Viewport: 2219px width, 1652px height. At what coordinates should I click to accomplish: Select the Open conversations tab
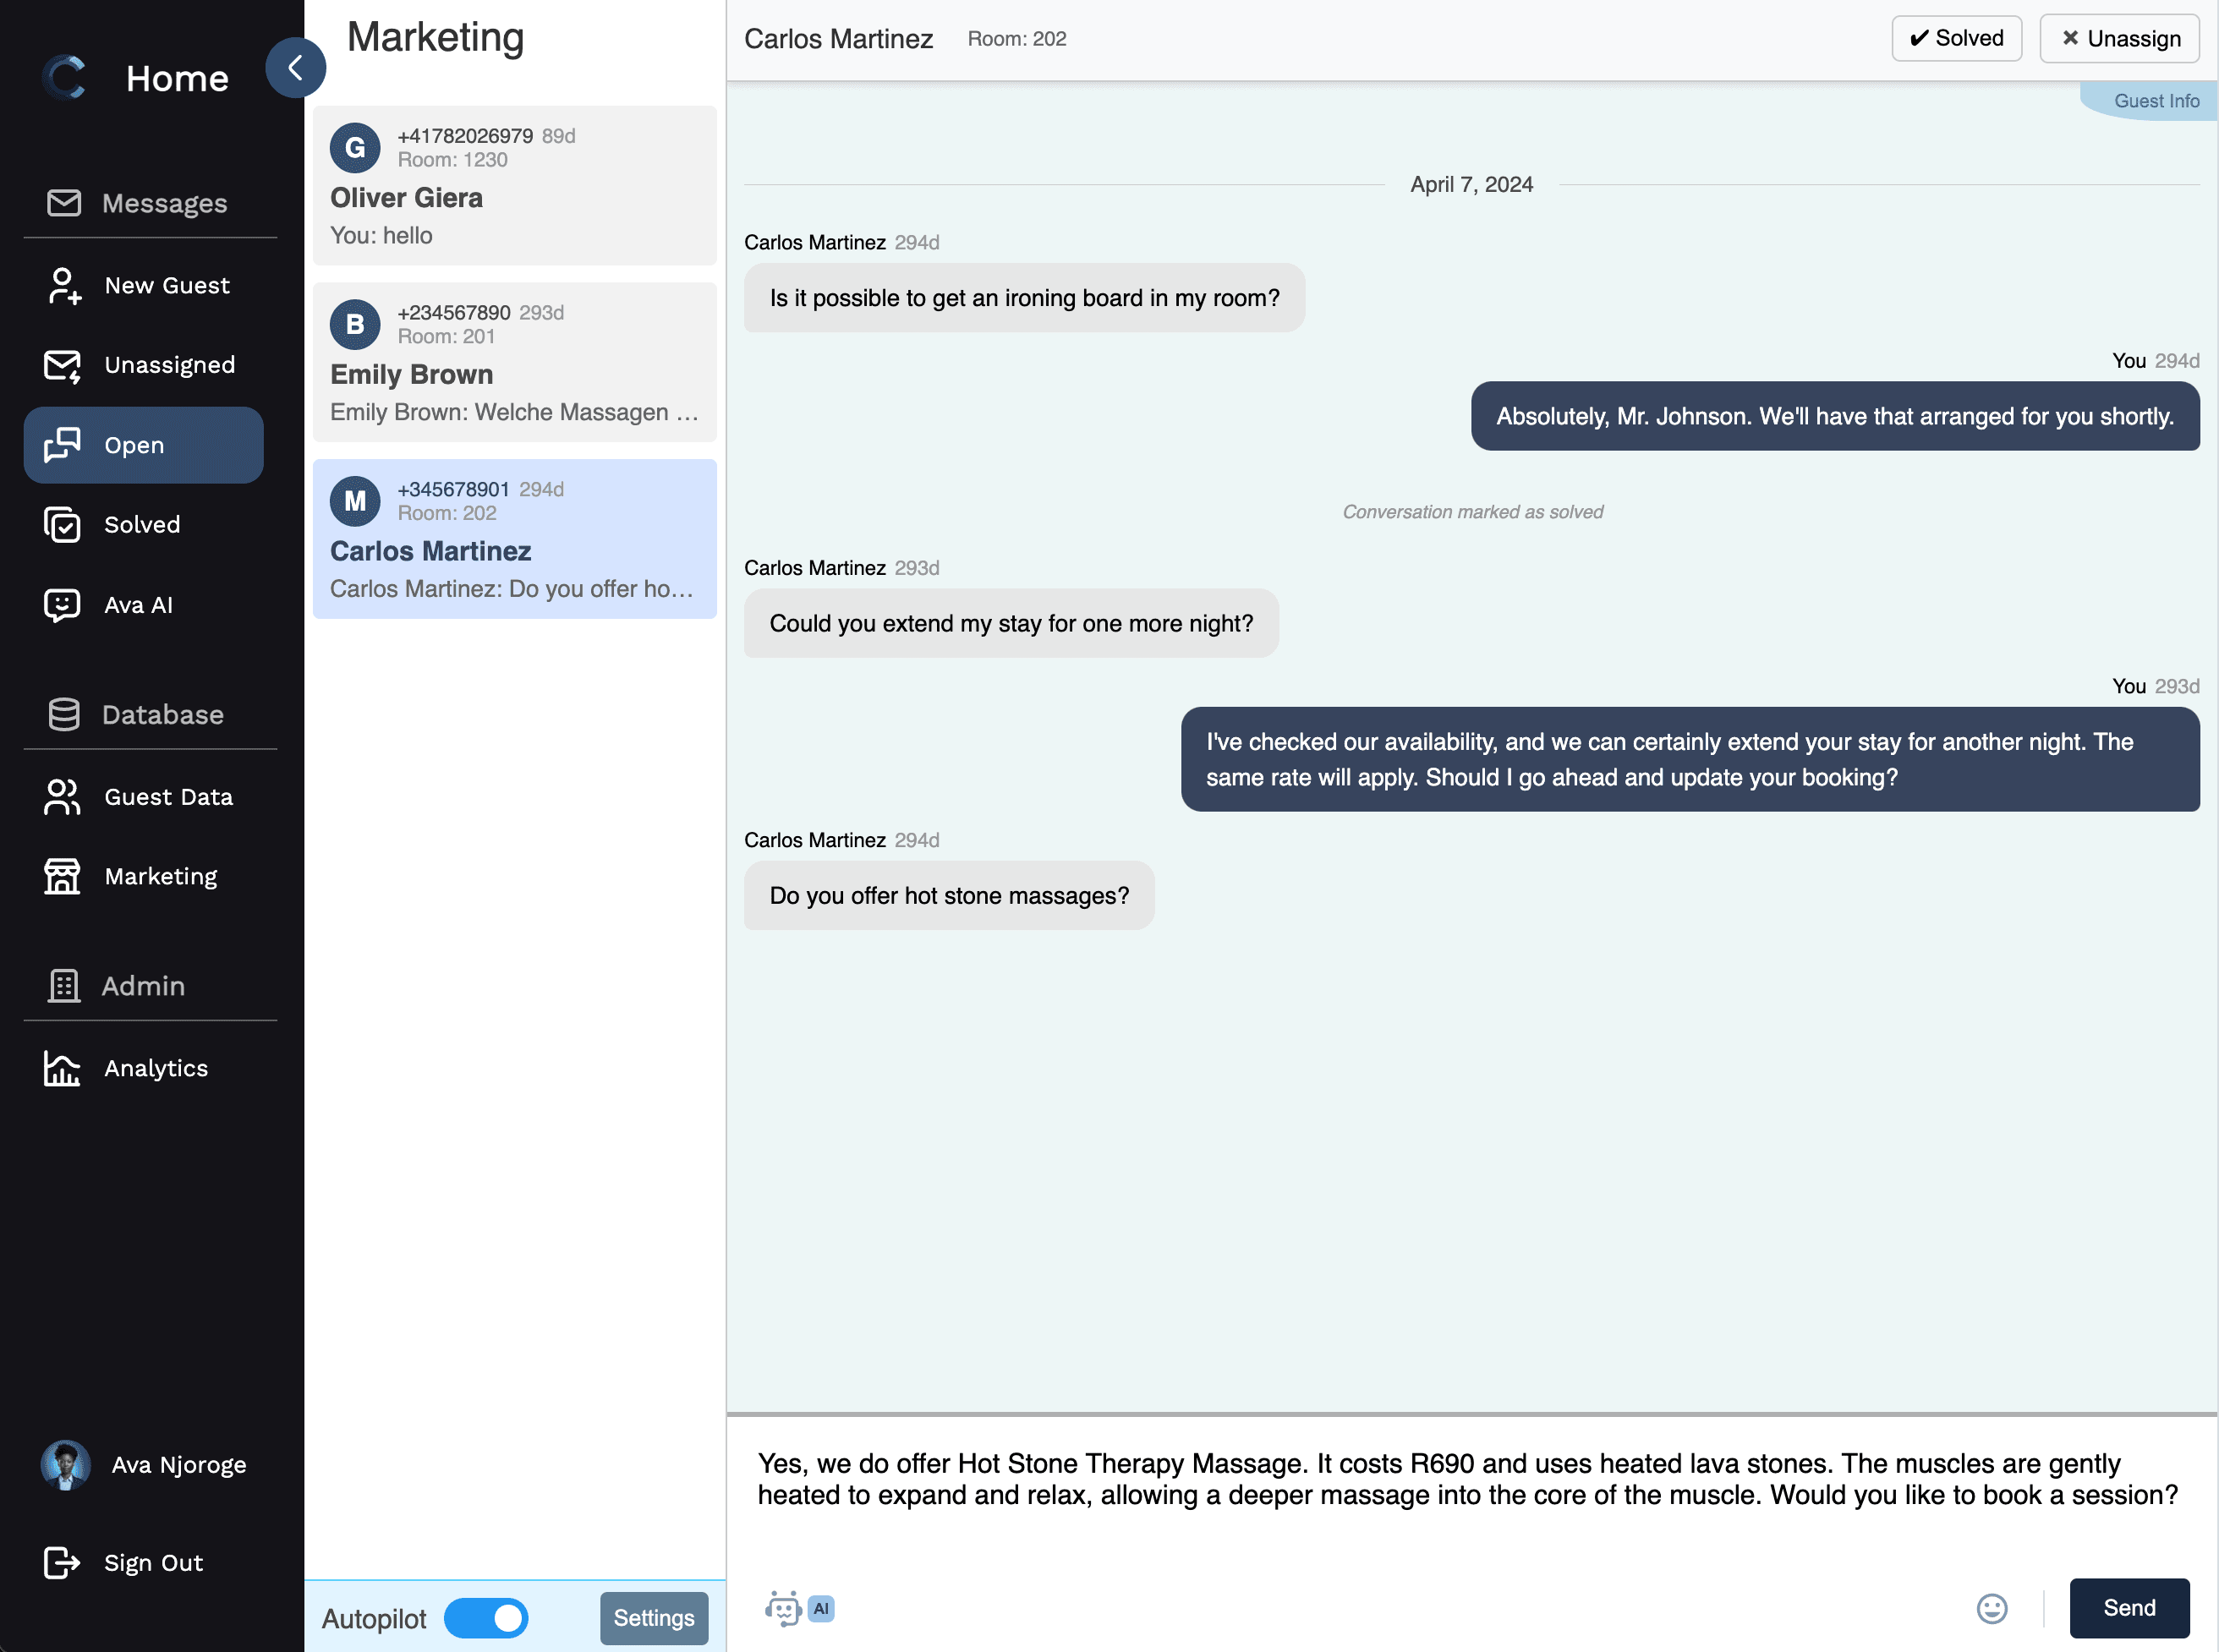143,445
